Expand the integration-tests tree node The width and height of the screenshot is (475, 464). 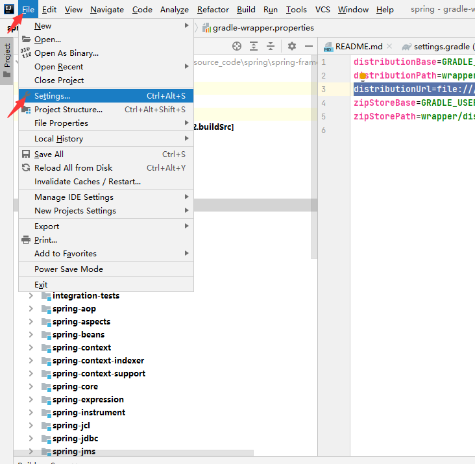click(x=30, y=296)
